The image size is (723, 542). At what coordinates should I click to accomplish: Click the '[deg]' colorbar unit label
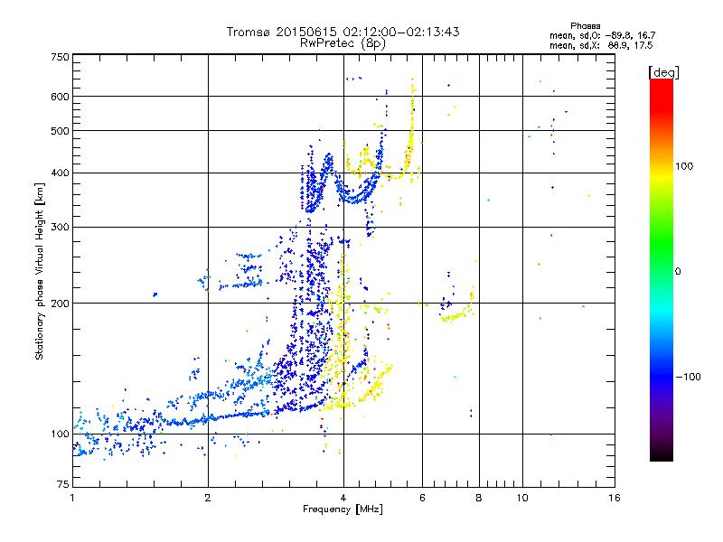click(x=663, y=72)
